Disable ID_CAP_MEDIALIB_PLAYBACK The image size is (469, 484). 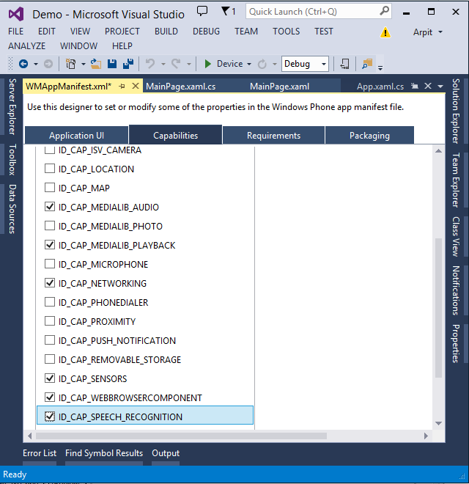(x=50, y=245)
